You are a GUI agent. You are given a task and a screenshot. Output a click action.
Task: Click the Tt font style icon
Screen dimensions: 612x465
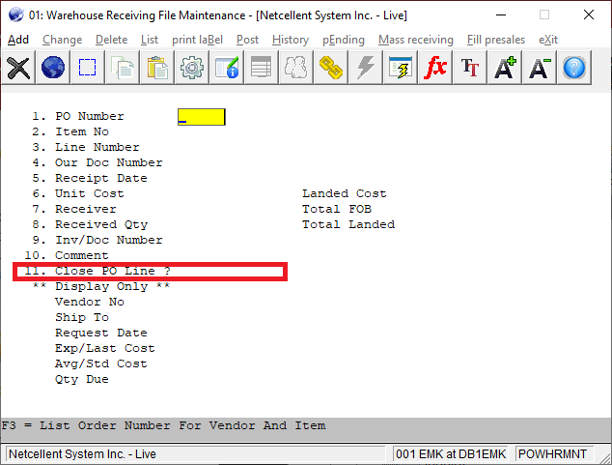click(x=470, y=68)
